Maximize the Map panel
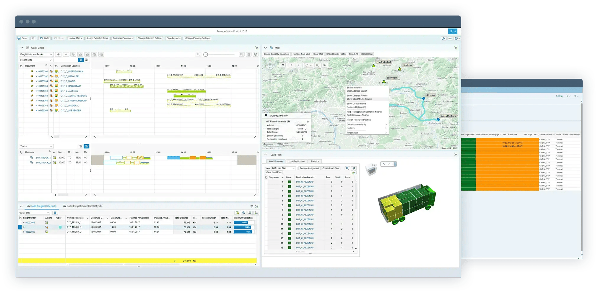Screen dimensions: 598x292 click(456, 48)
